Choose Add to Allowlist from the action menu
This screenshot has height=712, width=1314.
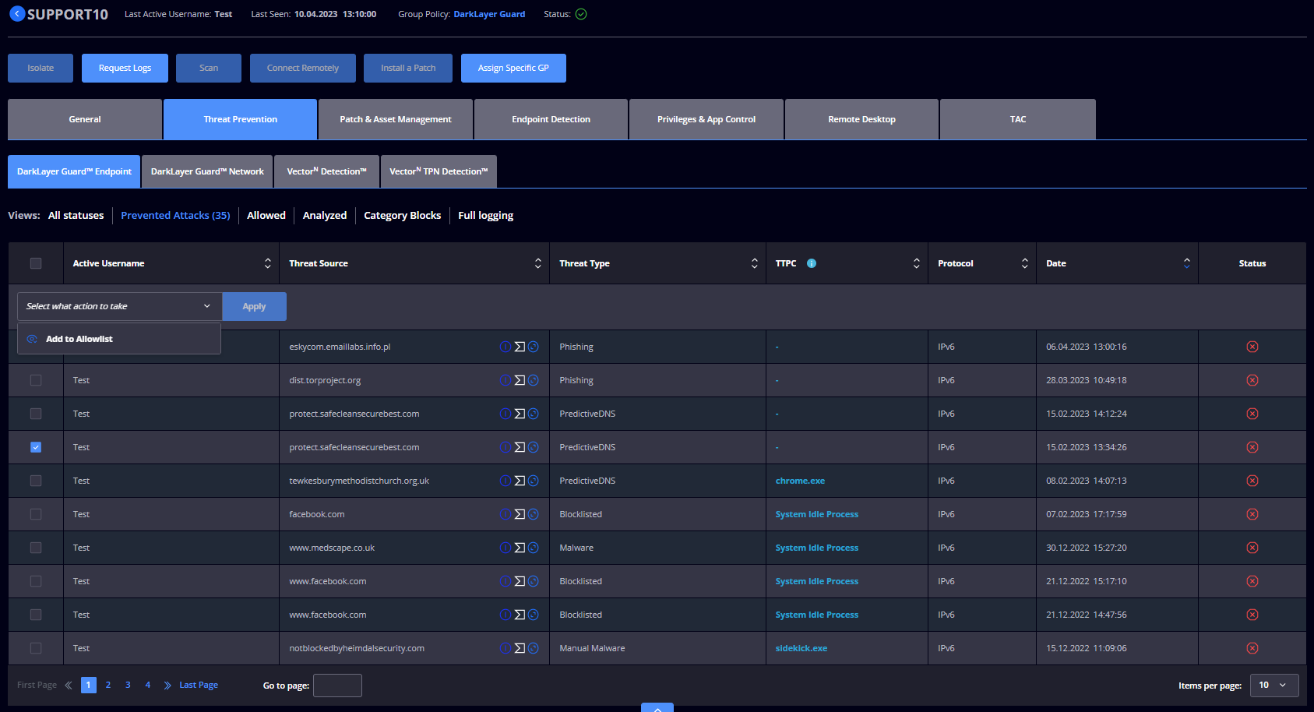point(119,339)
